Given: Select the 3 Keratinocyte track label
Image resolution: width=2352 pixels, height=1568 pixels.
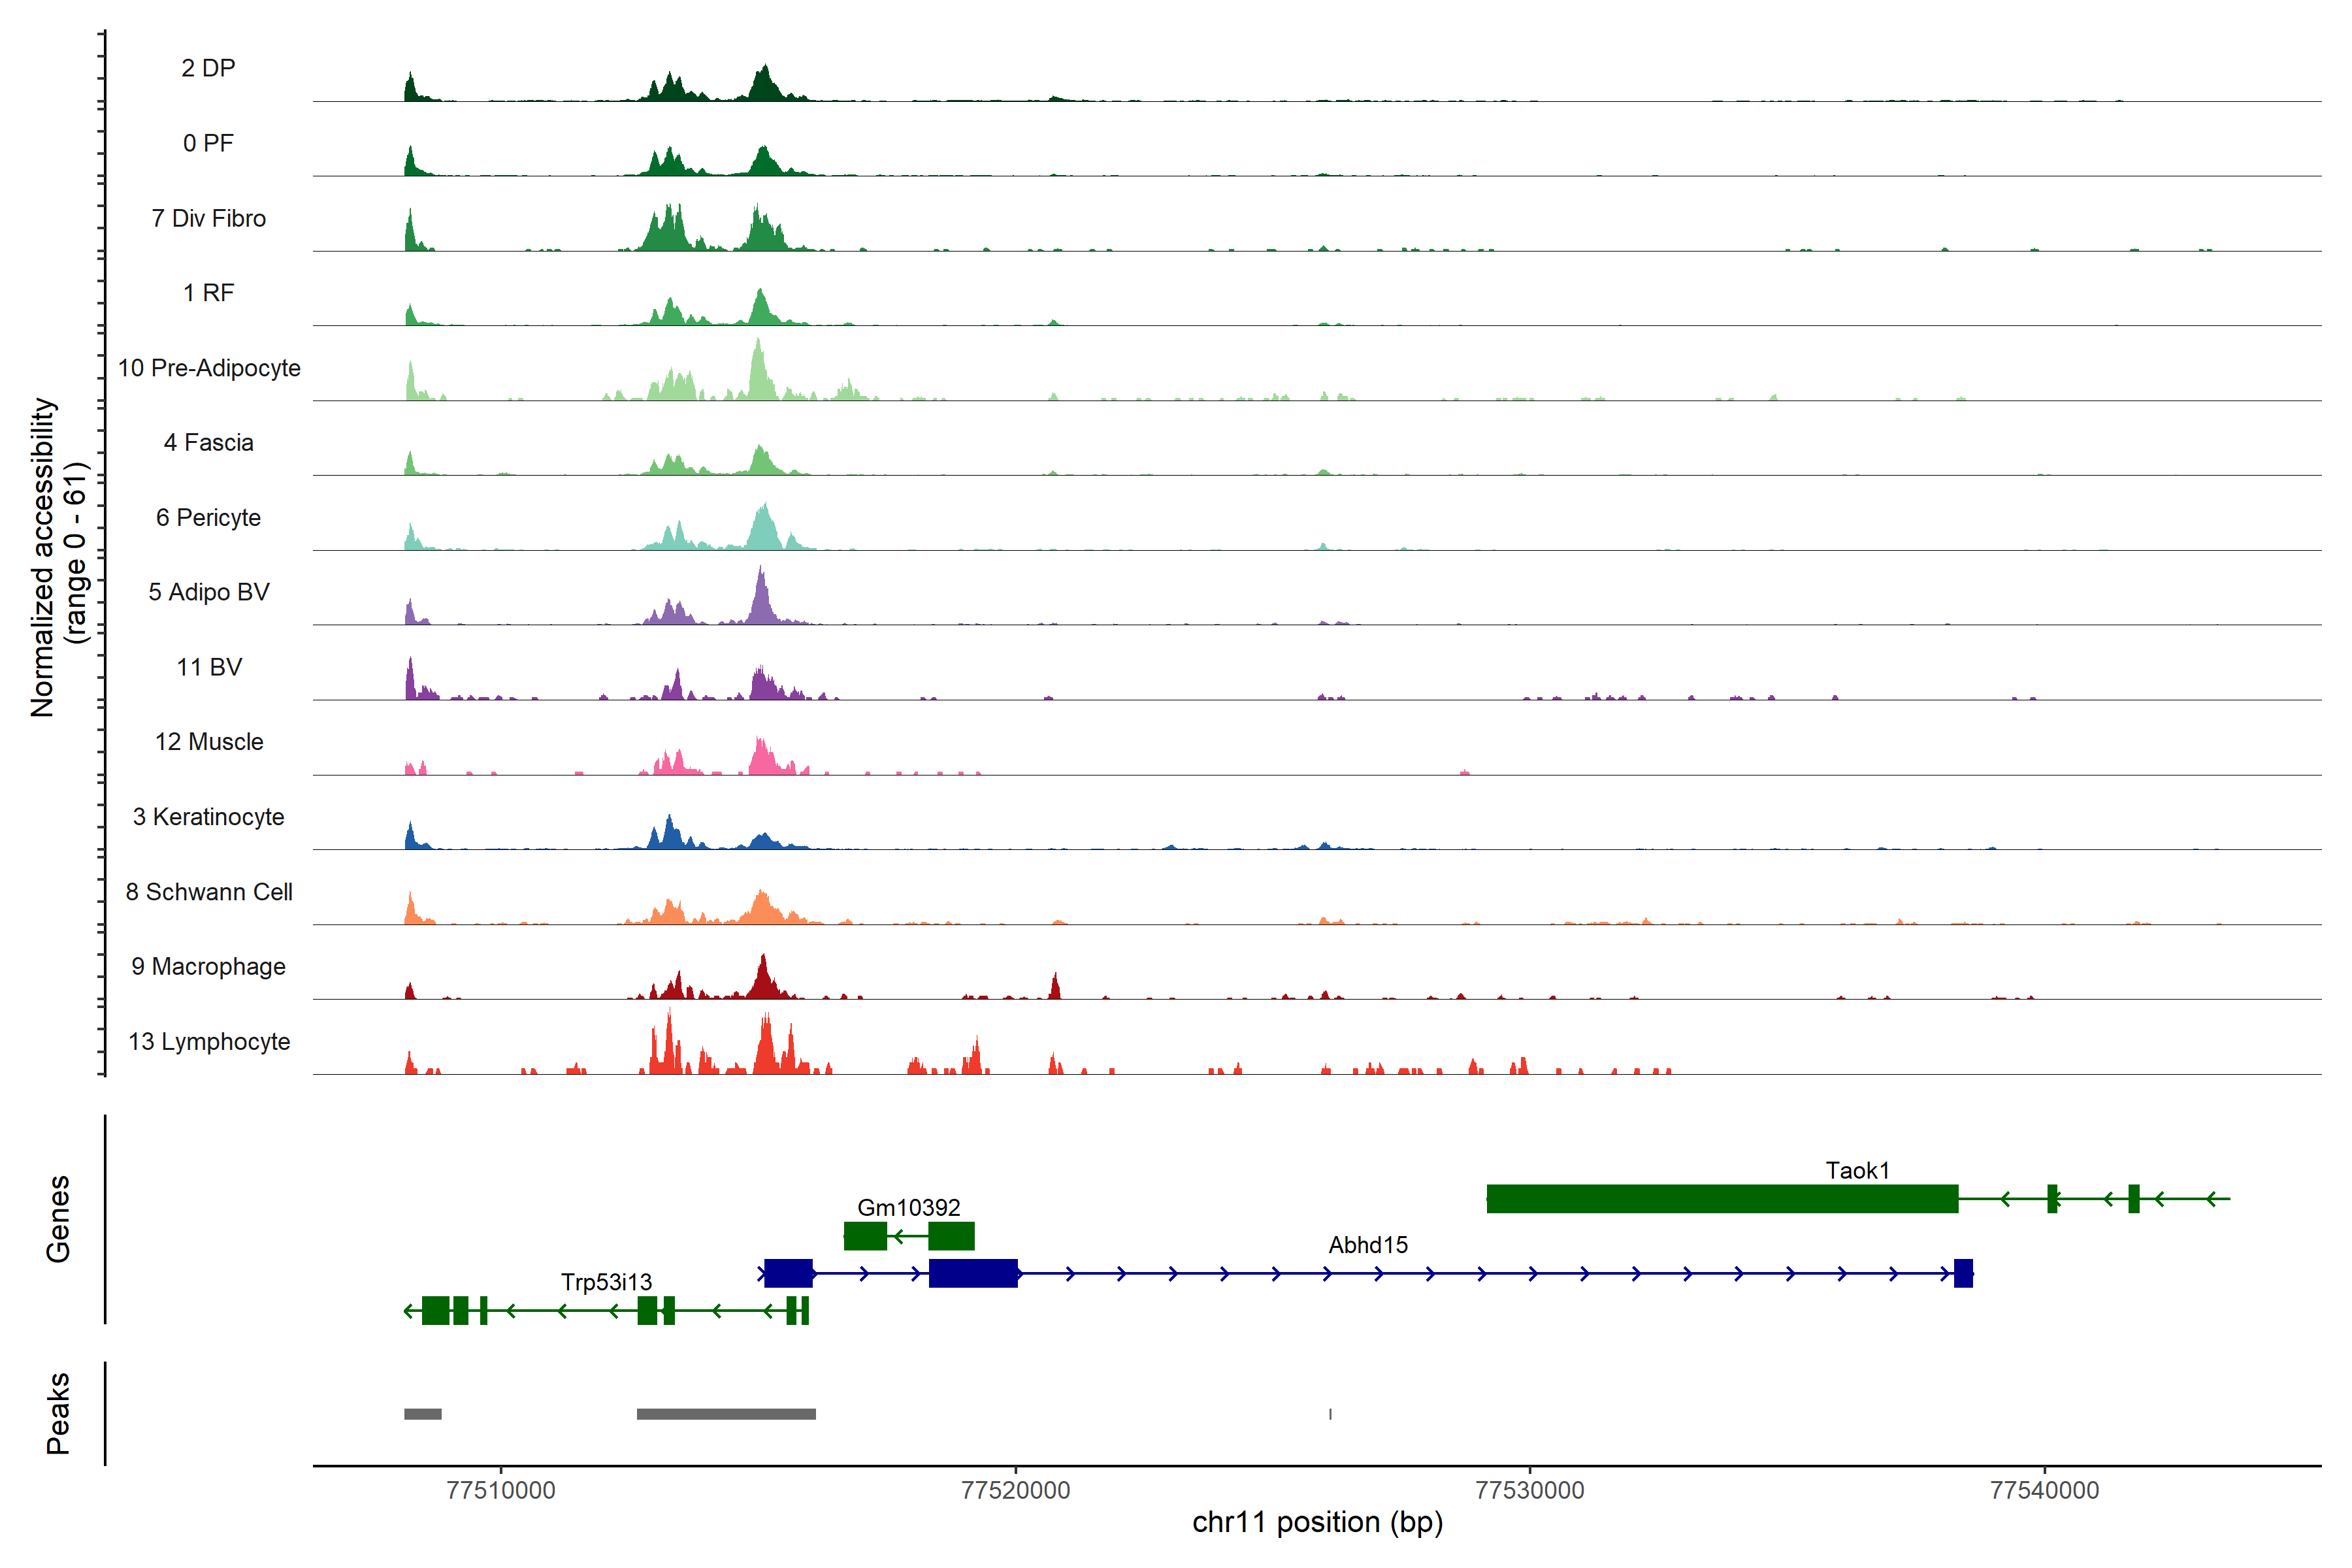Looking at the screenshot, I should (x=209, y=817).
